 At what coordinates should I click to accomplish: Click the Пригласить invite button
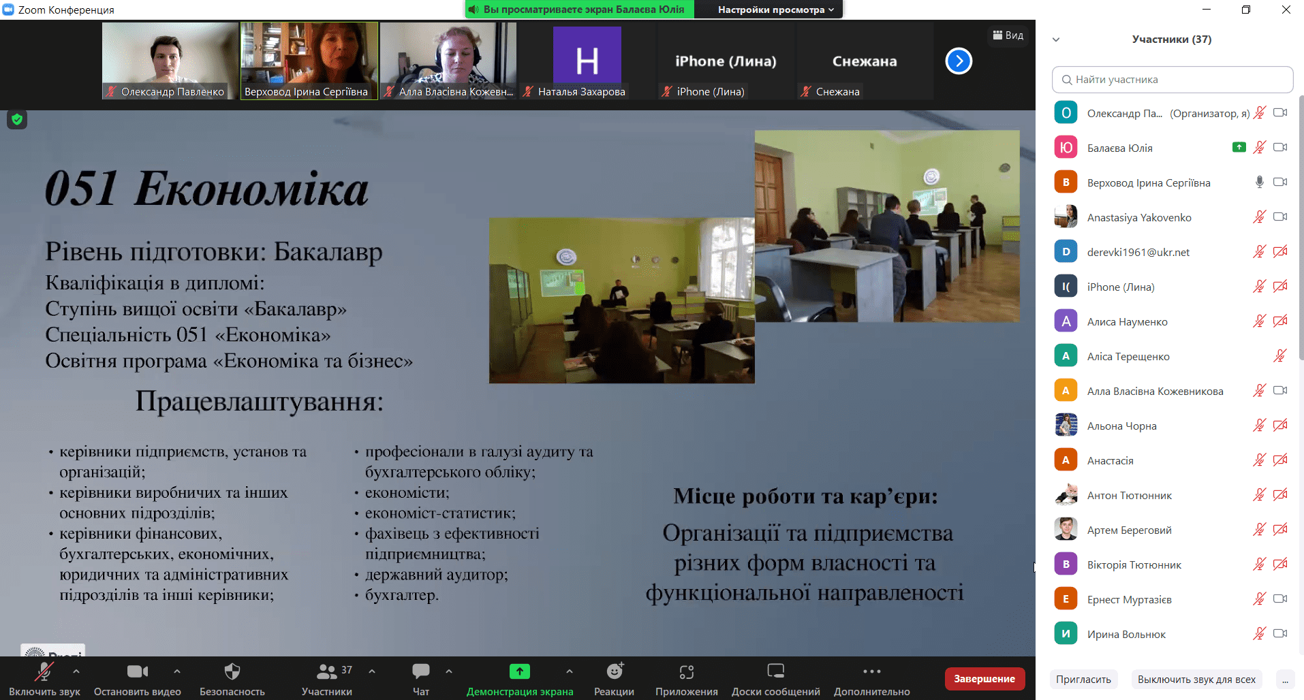coord(1083,680)
